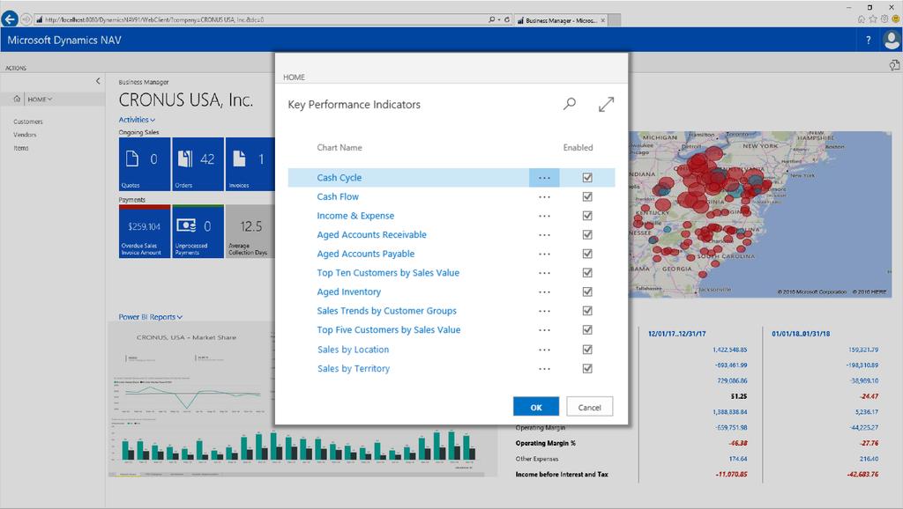
Task: Toggle Enabled checkbox for Sales by Territory
Action: (586, 368)
